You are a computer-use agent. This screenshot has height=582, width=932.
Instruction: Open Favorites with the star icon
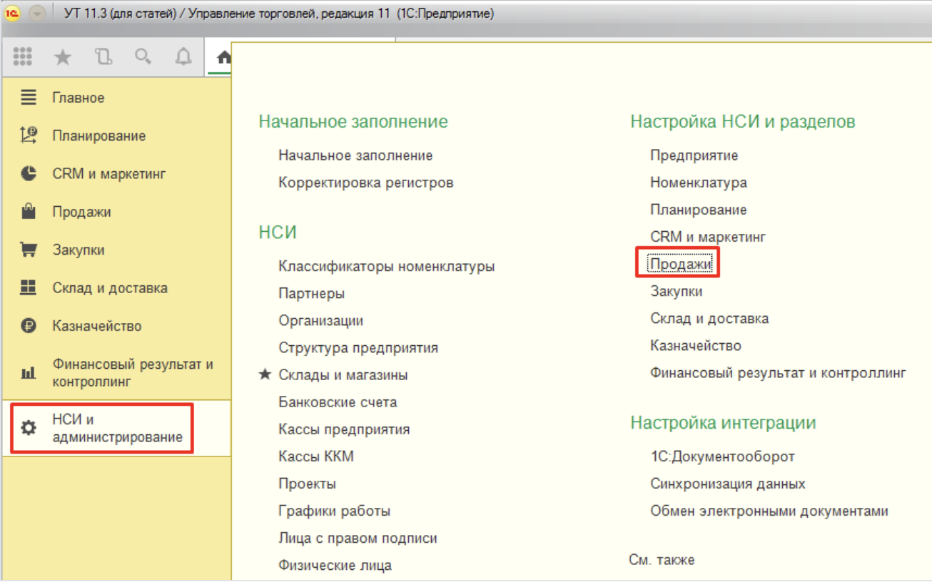(63, 56)
